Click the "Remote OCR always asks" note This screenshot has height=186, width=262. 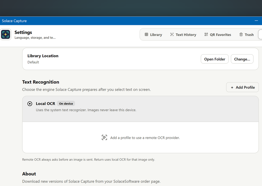point(89,160)
